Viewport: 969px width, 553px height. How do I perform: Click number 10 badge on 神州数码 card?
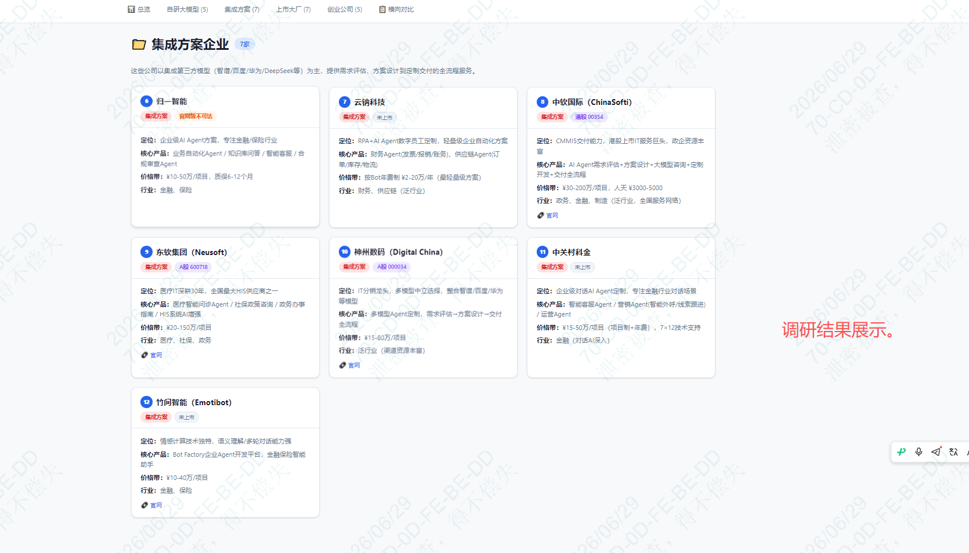coord(345,252)
